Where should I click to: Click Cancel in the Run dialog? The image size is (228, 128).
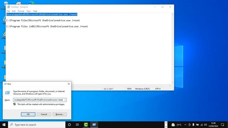point(44,114)
